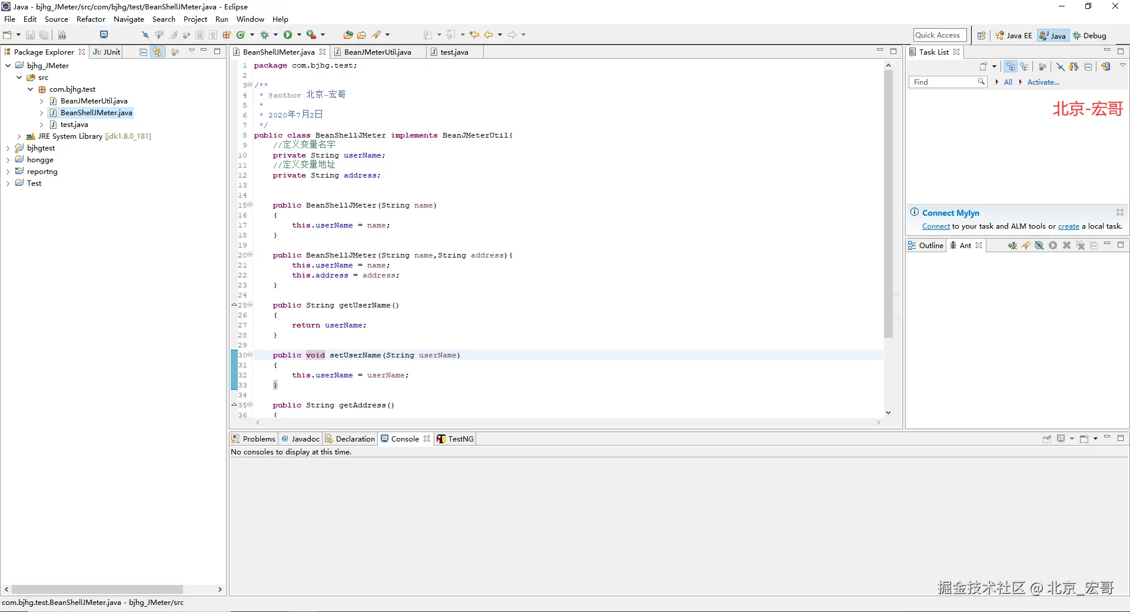Toggle Focus on Workweek in Task List
Image resolution: width=1130 pixels, height=612 pixels.
coord(1042,66)
